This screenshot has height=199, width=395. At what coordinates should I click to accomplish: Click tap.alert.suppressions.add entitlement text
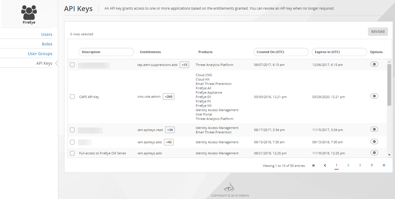[157, 65]
